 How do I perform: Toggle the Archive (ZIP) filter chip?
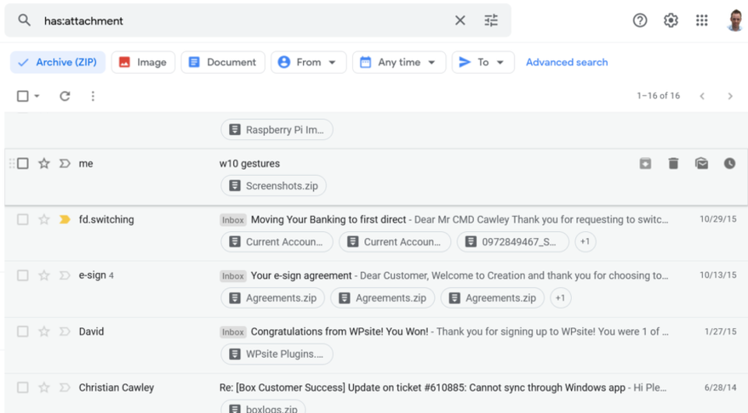coord(58,62)
